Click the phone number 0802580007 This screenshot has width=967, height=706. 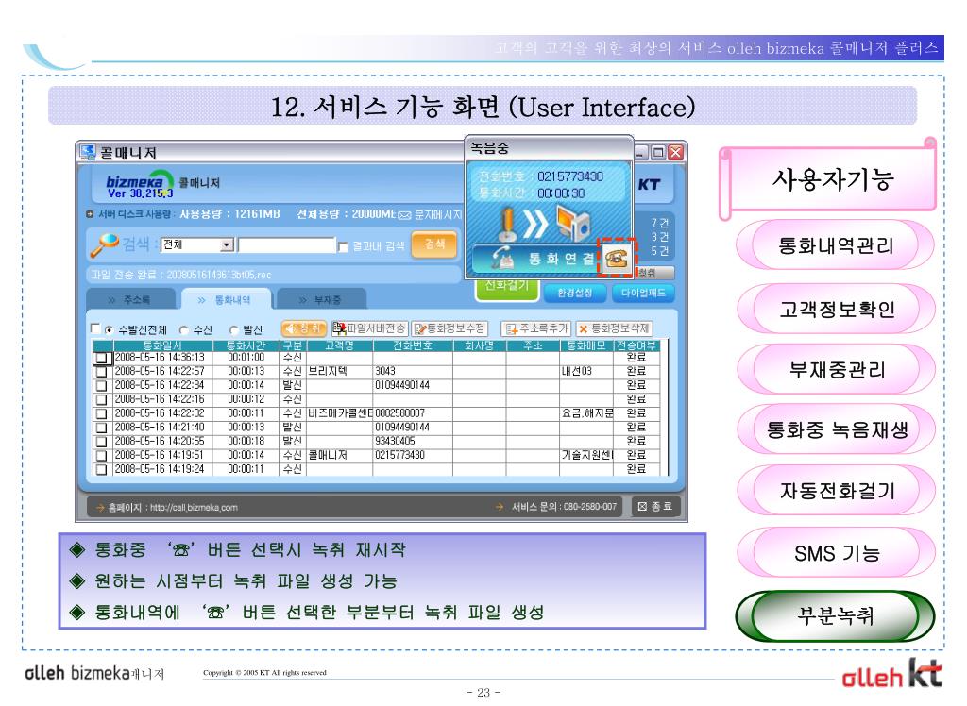click(x=399, y=413)
